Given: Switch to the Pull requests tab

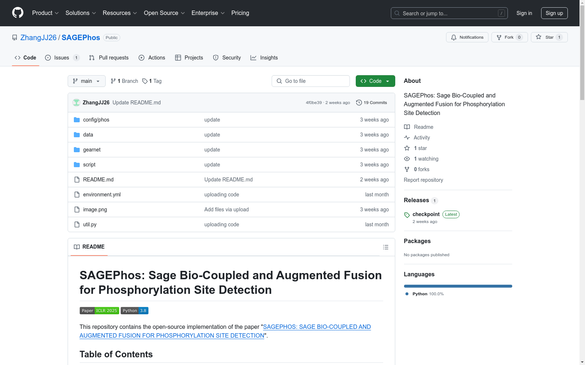Looking at the screenshot, I should coord(109,58).
